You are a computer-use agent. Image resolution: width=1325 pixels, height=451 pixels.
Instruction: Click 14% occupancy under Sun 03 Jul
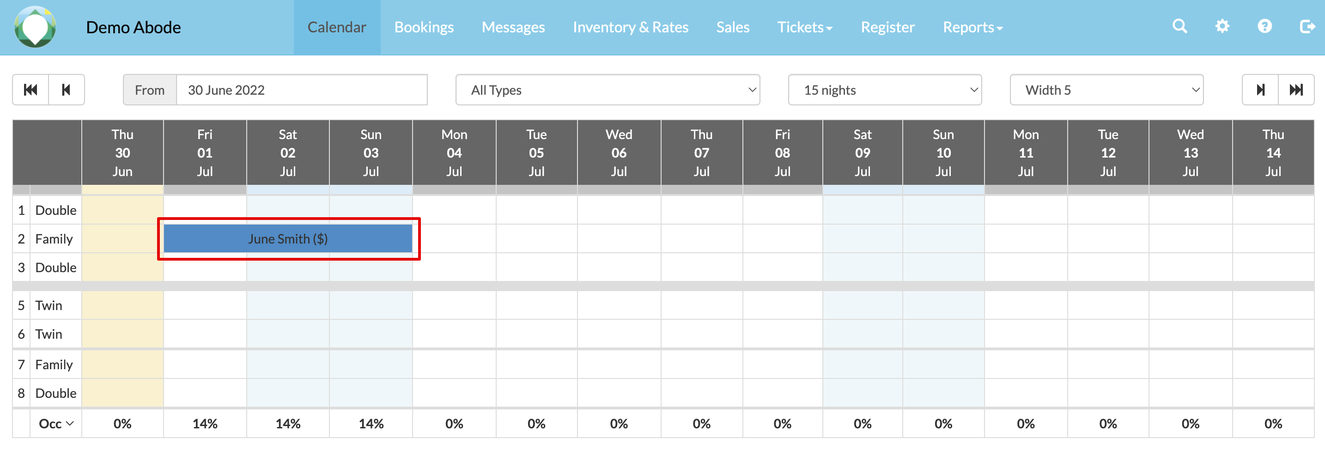point(371,424)
